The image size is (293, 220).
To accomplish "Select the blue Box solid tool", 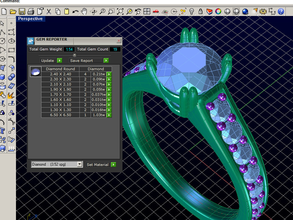I will click(3, 77).
